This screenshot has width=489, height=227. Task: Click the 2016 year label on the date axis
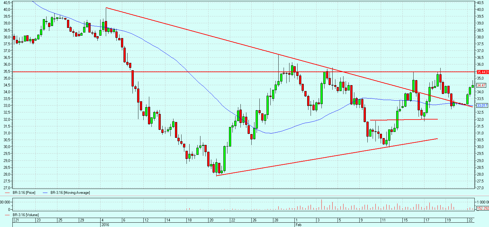point(105,225)
